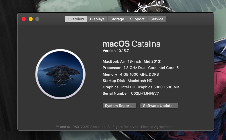Open the Displays tab

(97, 19)
